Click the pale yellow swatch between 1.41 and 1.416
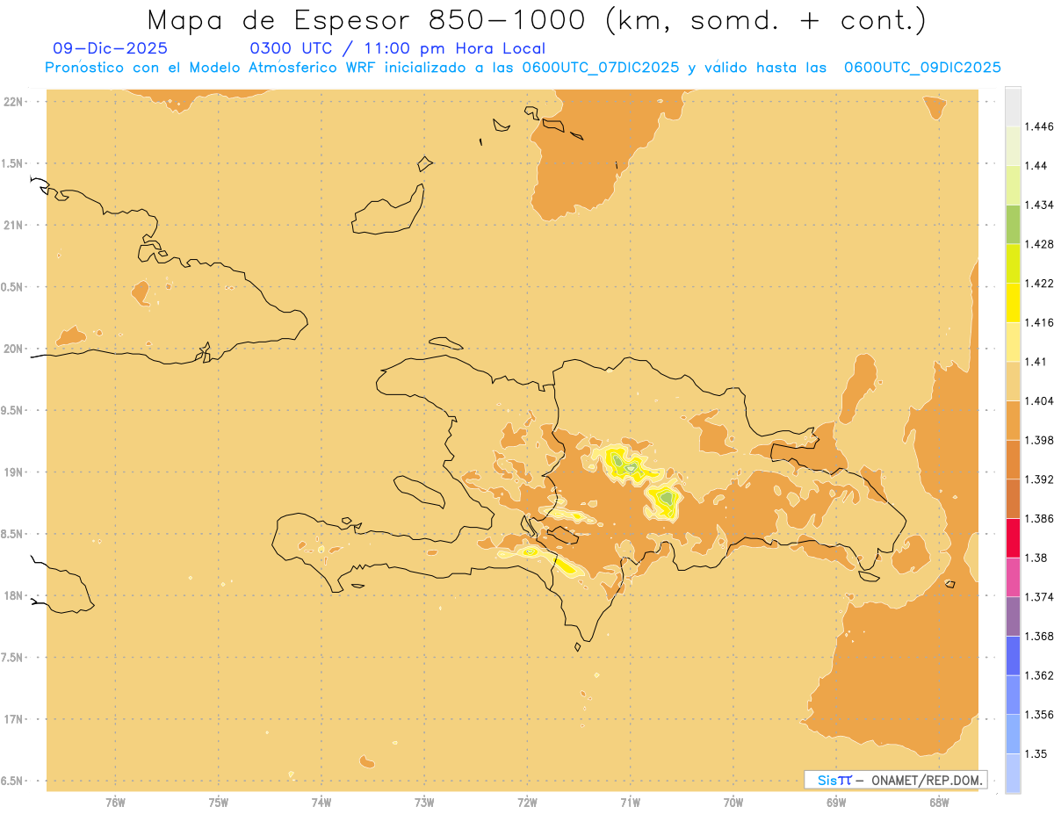Image resolution: width=1054 pixels, height=814 pixels. pyautogui.click(x=1013, y=342)
